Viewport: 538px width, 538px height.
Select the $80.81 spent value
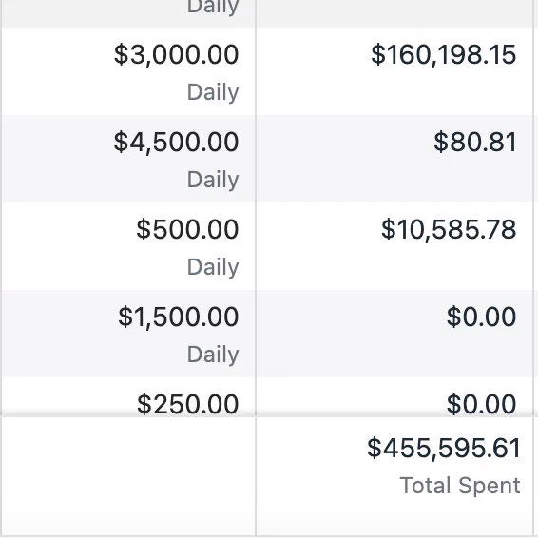475,142
